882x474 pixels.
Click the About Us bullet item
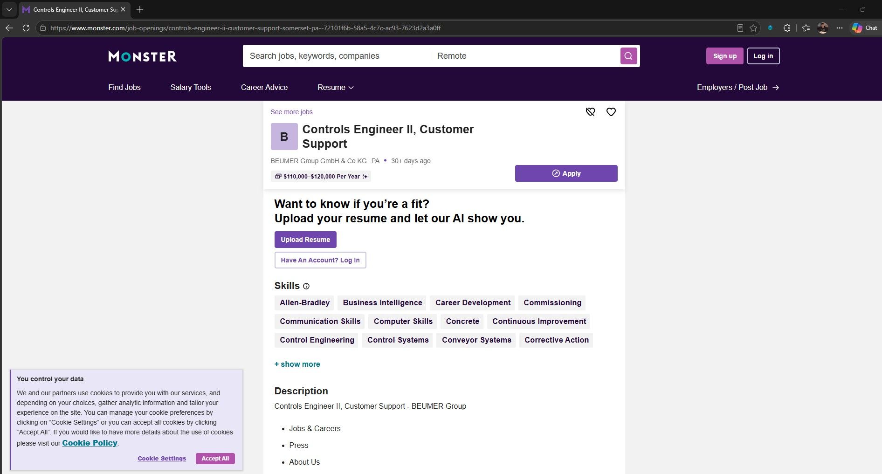click(304, 462)
